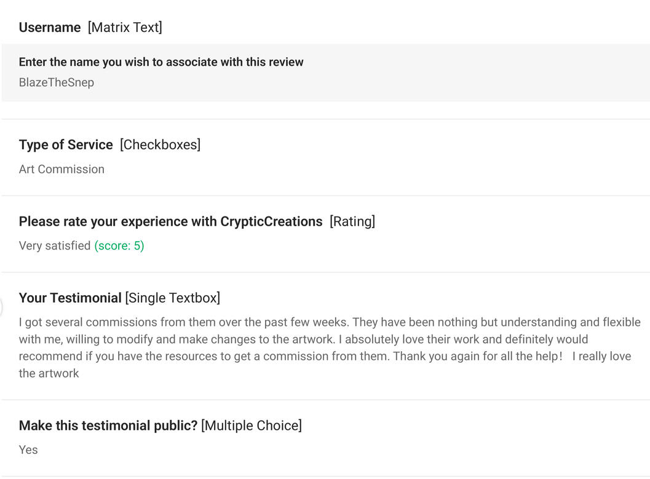Viewport: 650px width, 479px height.
Task: Click the Your Testimonial heading
Action: pyautogui.click(x=70, y=298)
